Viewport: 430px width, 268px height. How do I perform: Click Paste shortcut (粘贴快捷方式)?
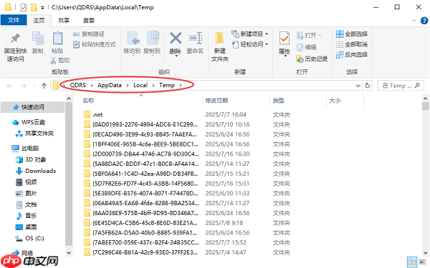[x=95, y=44]
